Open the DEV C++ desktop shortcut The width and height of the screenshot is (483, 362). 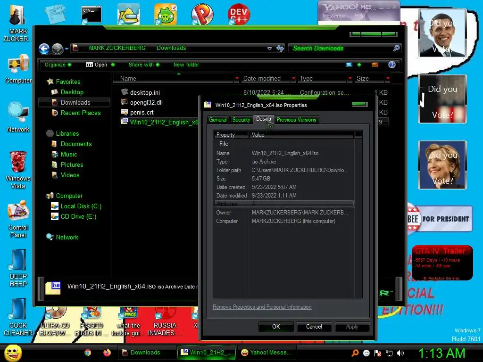239,14
